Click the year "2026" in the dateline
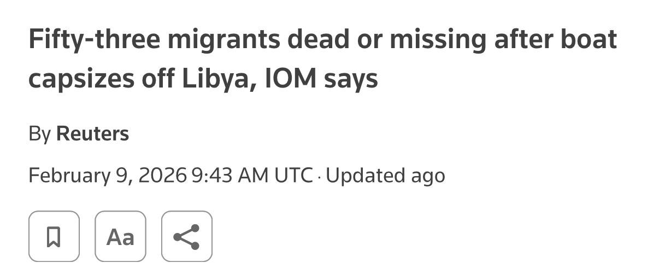Image resolution: width=659 pixels, height=274 pixels. click(162, 176)
